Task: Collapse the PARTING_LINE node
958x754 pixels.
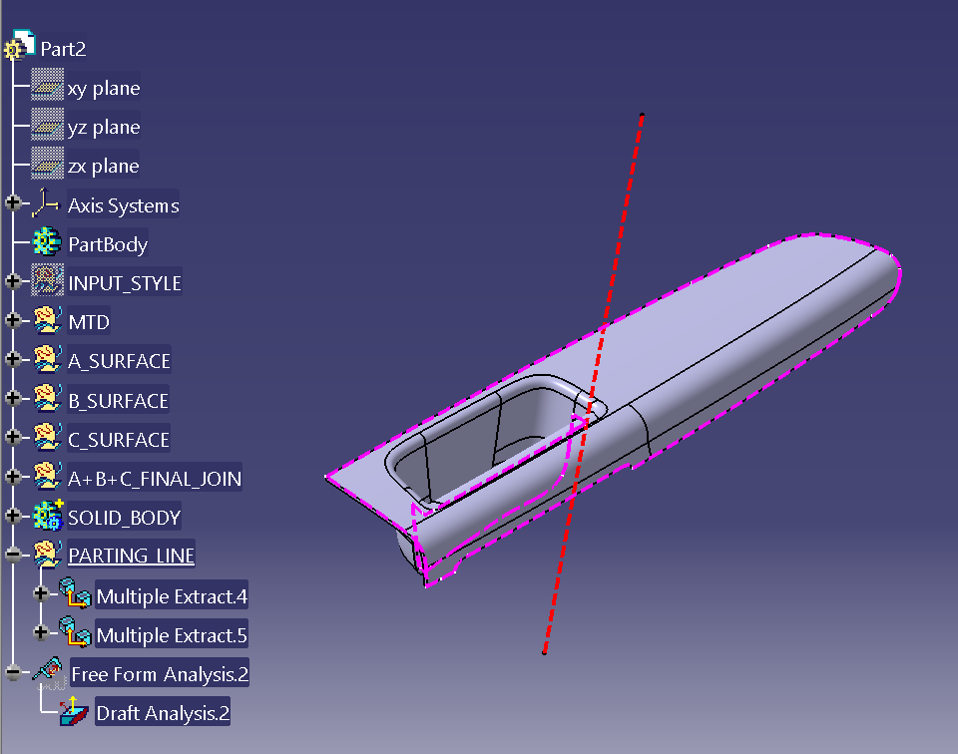Action: click(x=13, y=555)
